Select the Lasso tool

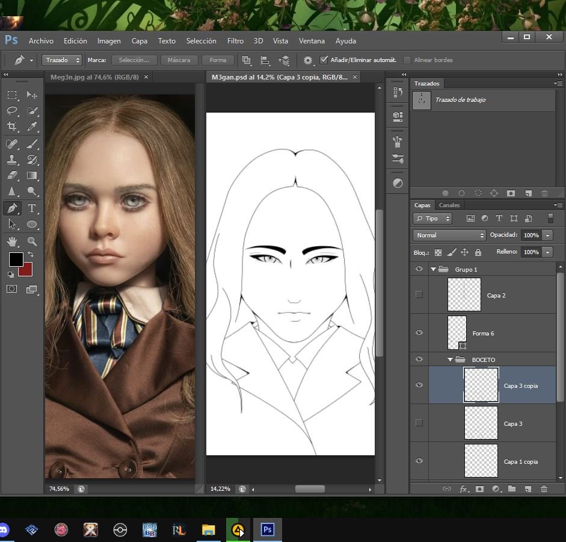pos(12,111)
